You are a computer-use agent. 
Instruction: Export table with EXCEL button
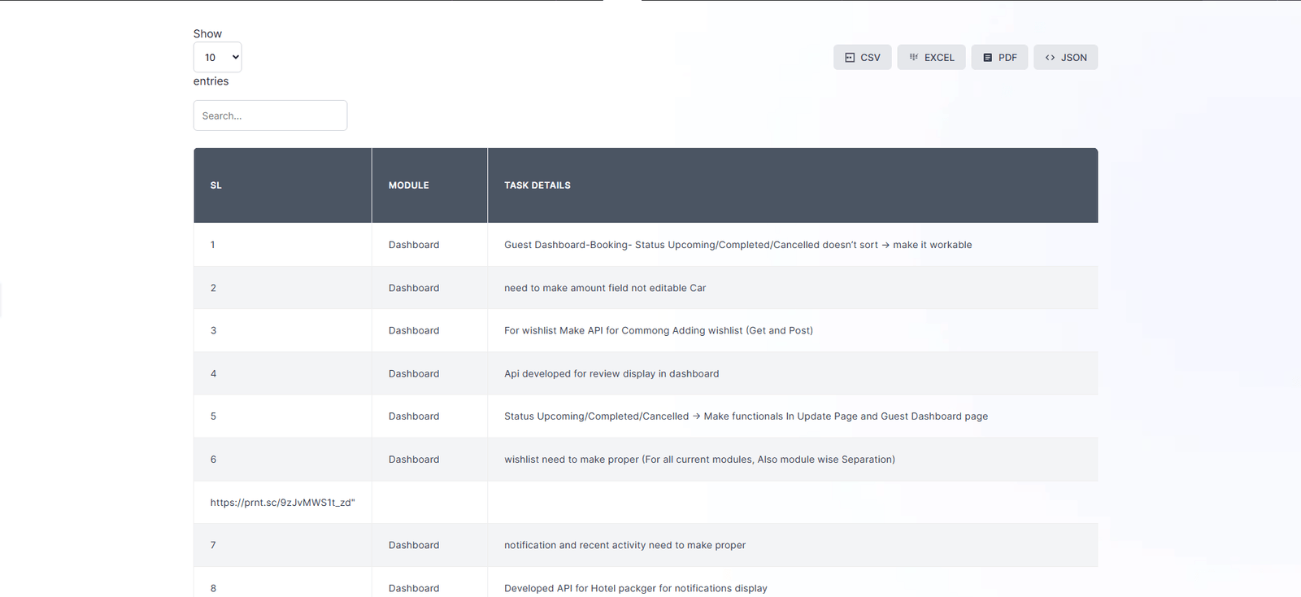pos(931,58)
